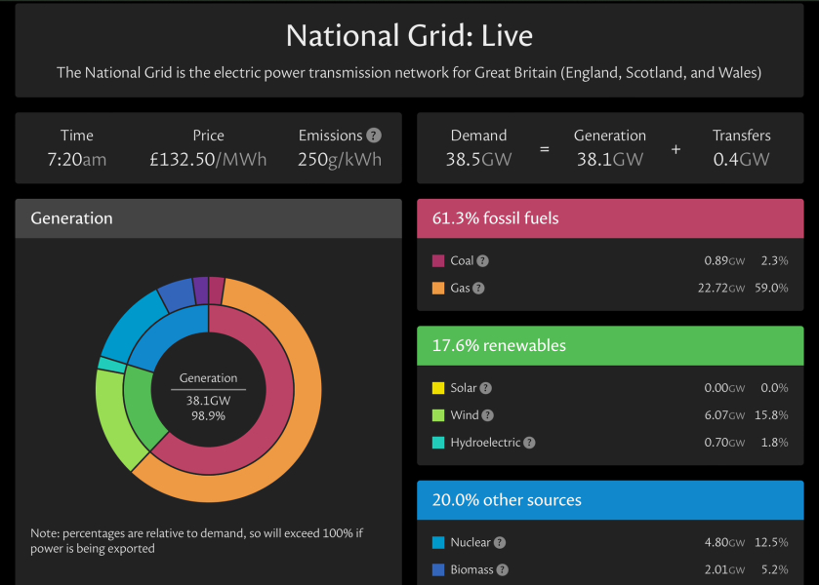
Task: Click the 38.1GW center label of chart
Action: coord(208,401)
